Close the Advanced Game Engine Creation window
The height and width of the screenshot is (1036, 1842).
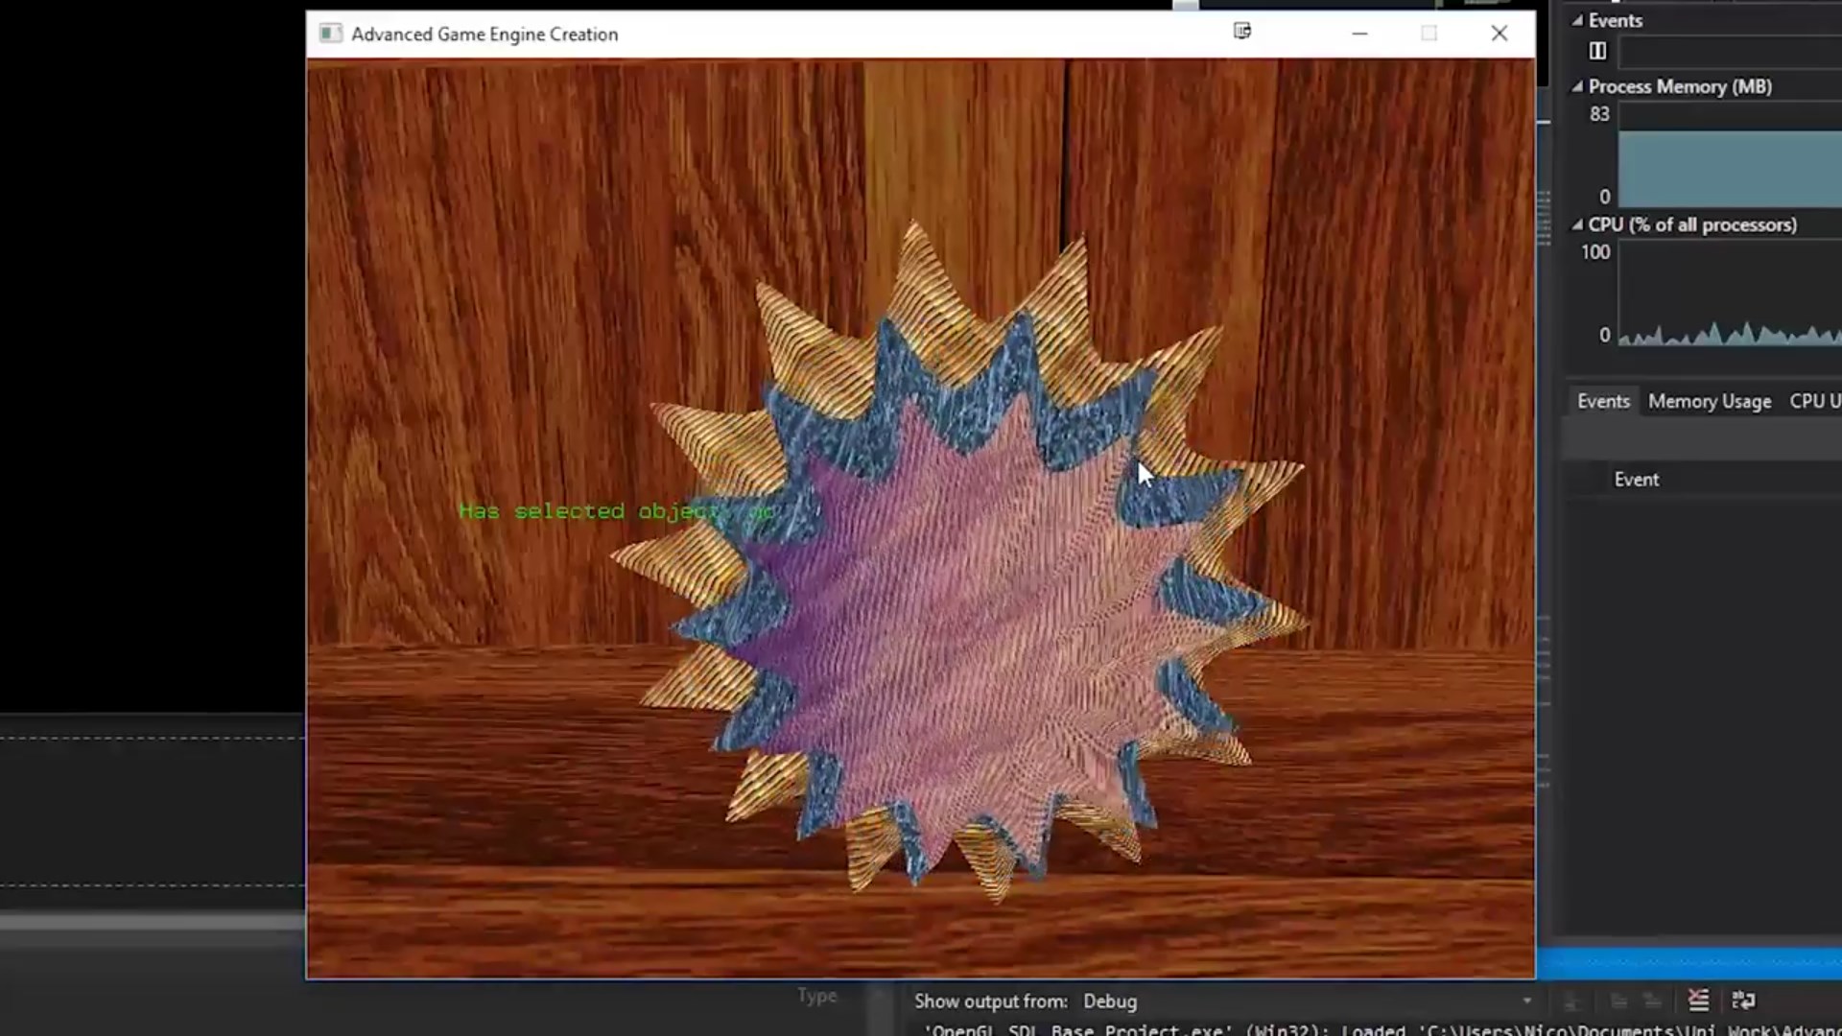[1500, 34]
